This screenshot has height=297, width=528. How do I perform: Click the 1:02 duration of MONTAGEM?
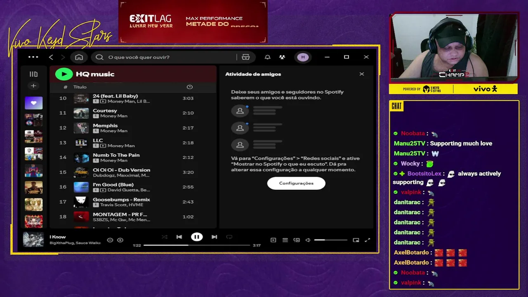pos(188,217)
